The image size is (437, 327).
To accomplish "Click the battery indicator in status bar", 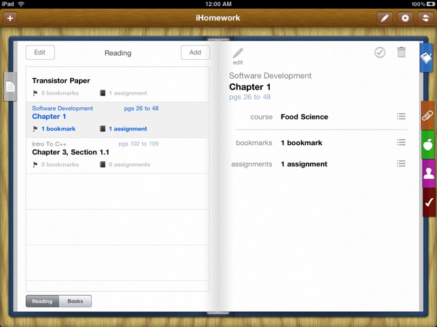I will (x=431, y=4).
